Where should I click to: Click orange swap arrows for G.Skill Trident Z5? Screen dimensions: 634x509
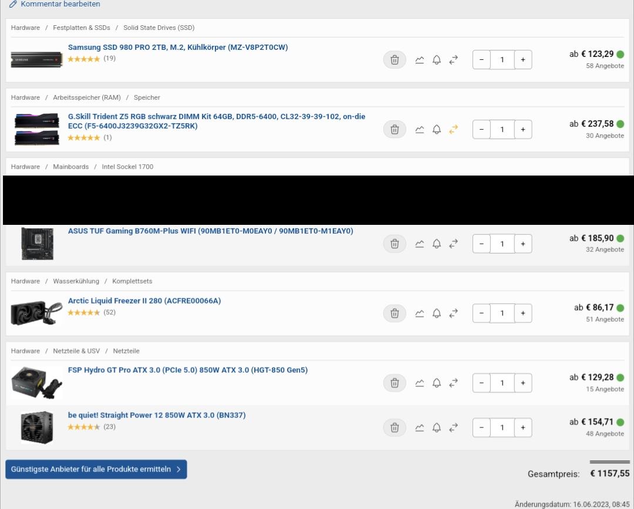pos(454,129)
